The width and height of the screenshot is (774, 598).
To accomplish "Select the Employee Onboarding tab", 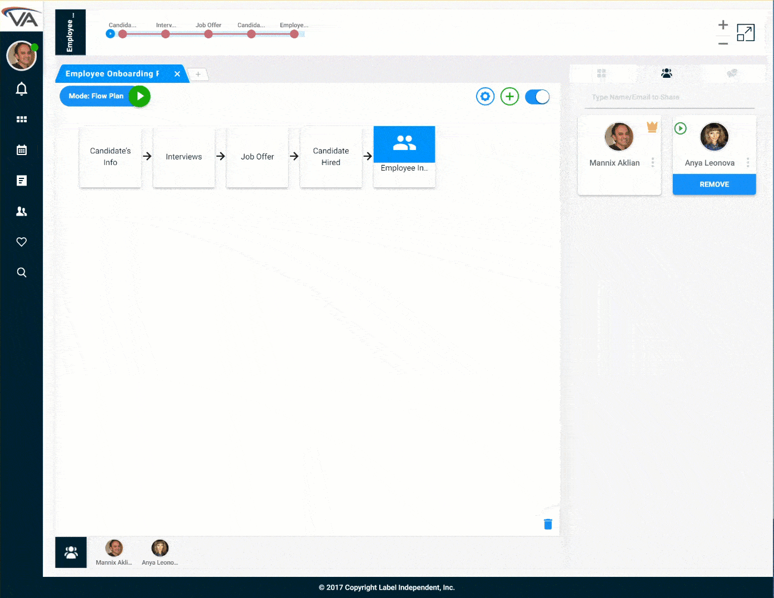I will [112, 73].
